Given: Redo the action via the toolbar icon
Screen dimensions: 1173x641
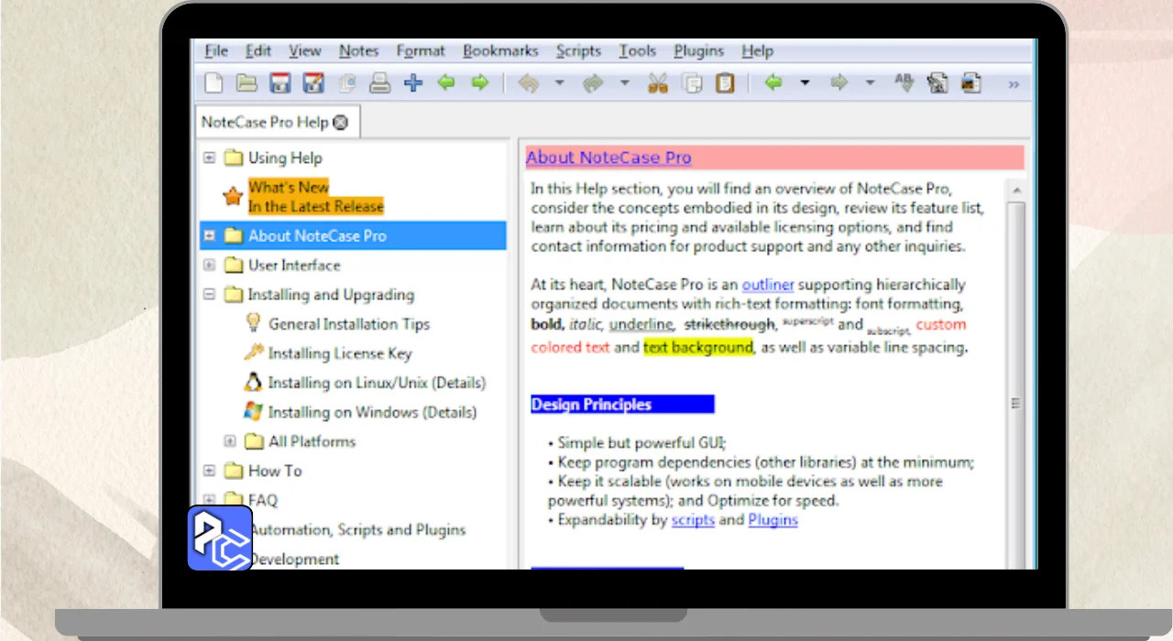Looking at the screenshot, I should pyautogui.click(x=593, y=83).
